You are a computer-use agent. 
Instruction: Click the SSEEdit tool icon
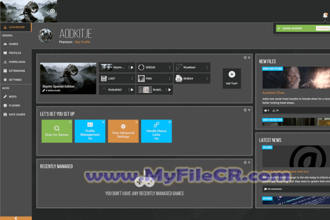tap(141, 67)
